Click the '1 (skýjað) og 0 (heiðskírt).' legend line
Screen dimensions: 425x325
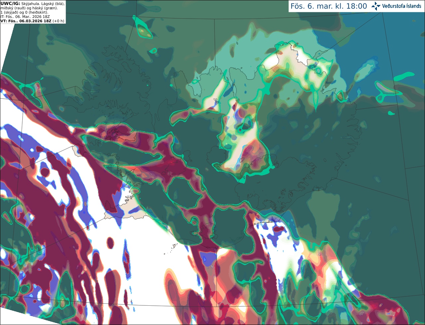point(24,12)
